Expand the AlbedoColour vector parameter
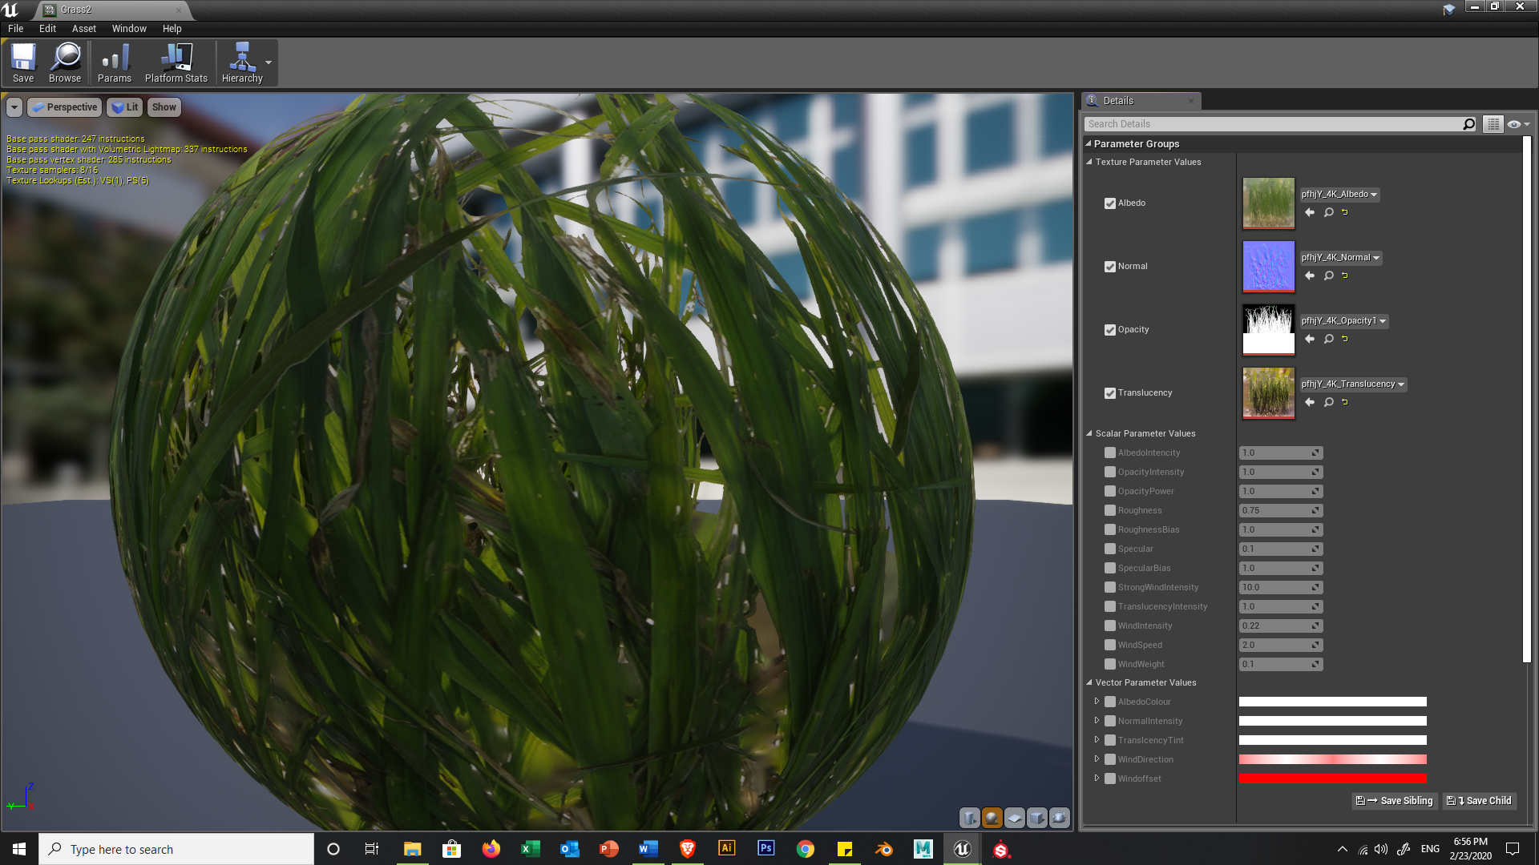Image resolution: width=1539 pixels, height=865 pixels. [1097, 702]
